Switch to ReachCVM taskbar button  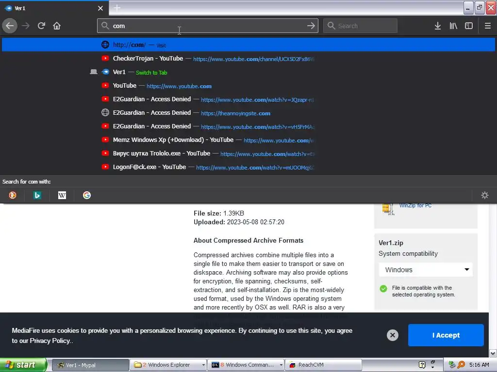(323, 365)
